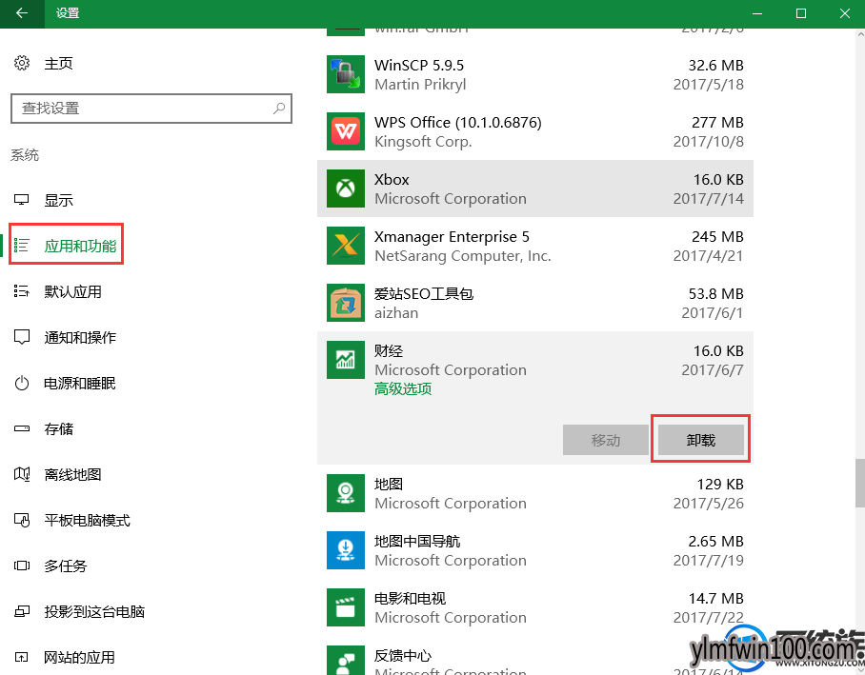This screenshot has width=865, height=675.
Task: Click the Kingsoft Corp. publisher text
Action: click(x=423, y=142)
